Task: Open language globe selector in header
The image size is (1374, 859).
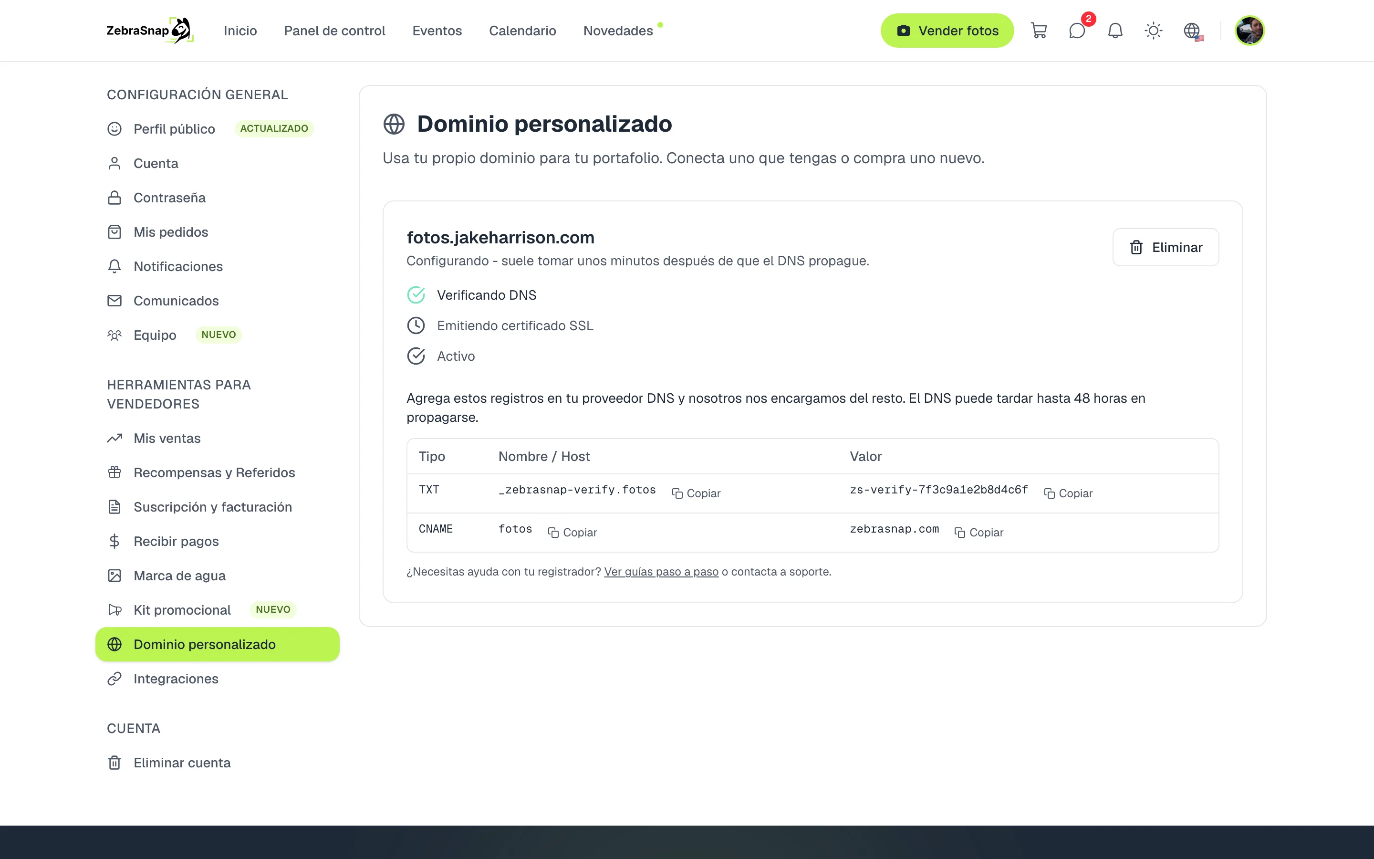Action: click(x=1192, y=31)
